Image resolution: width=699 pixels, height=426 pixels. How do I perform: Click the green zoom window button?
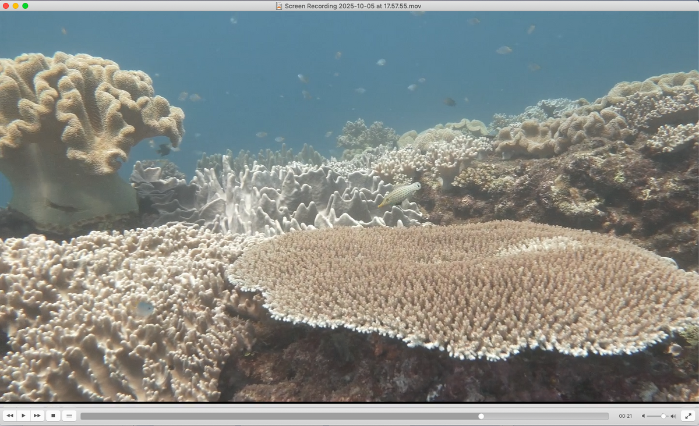[x=25, y=6]
